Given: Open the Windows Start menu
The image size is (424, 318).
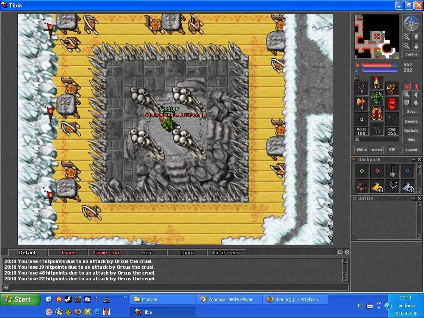Looking at the screenshot, I should 20,299.
